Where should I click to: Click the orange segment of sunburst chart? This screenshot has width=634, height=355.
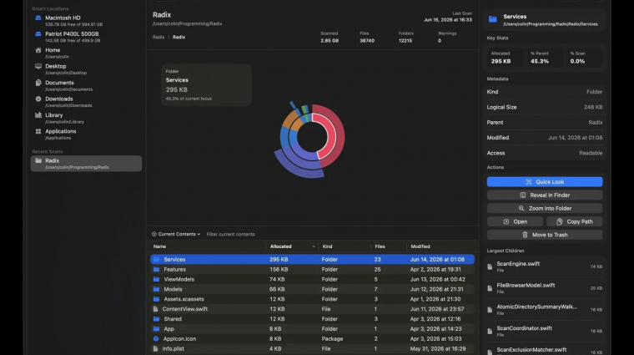pyautogui.click(x=290, y=121)
